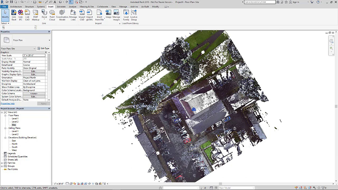Collapse the Floor Plans tree node
338x190 pixels.
click(x=5, y=116)
